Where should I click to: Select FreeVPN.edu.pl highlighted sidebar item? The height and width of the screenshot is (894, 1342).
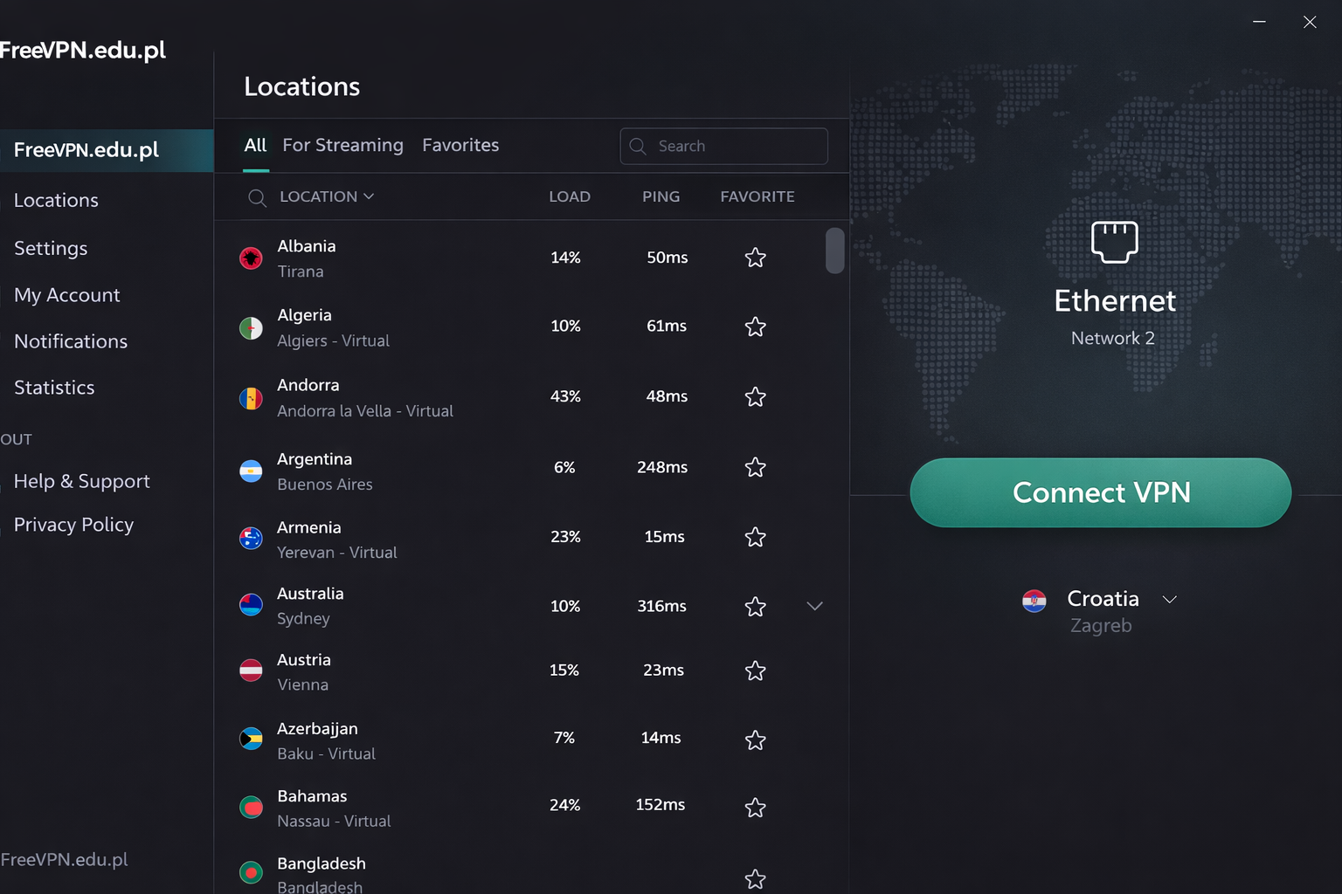(107, 150)
